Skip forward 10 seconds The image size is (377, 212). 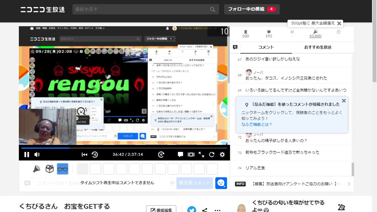click(161, 155)
